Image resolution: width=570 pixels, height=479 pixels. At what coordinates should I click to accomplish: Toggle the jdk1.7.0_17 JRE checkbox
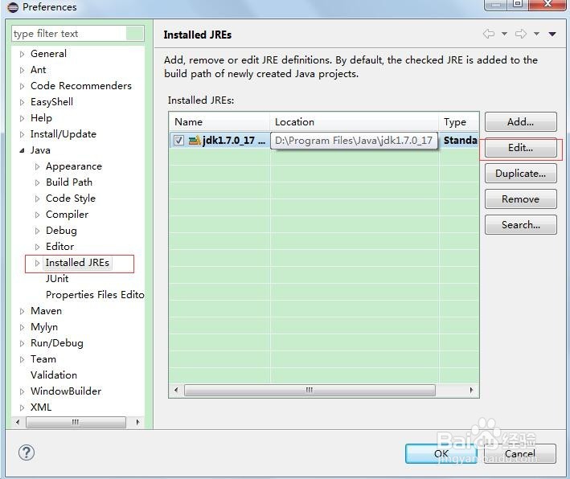[178, 141]
